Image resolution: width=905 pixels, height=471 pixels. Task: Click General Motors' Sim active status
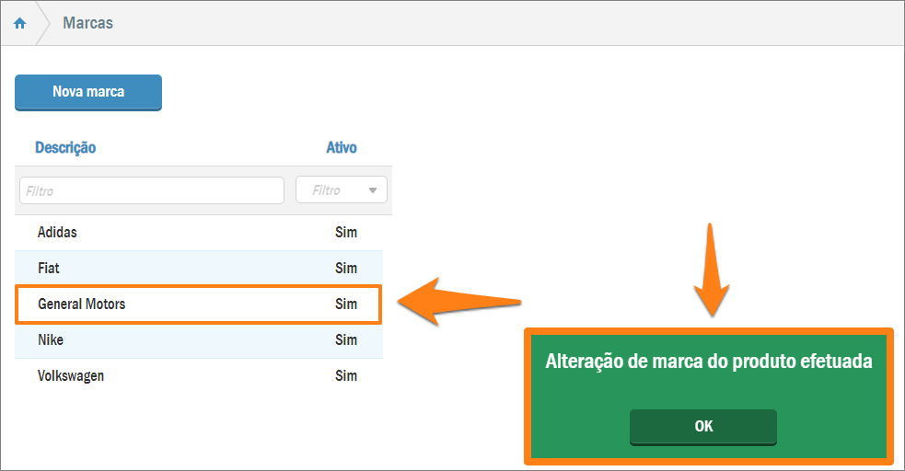(x=346, y=304)
